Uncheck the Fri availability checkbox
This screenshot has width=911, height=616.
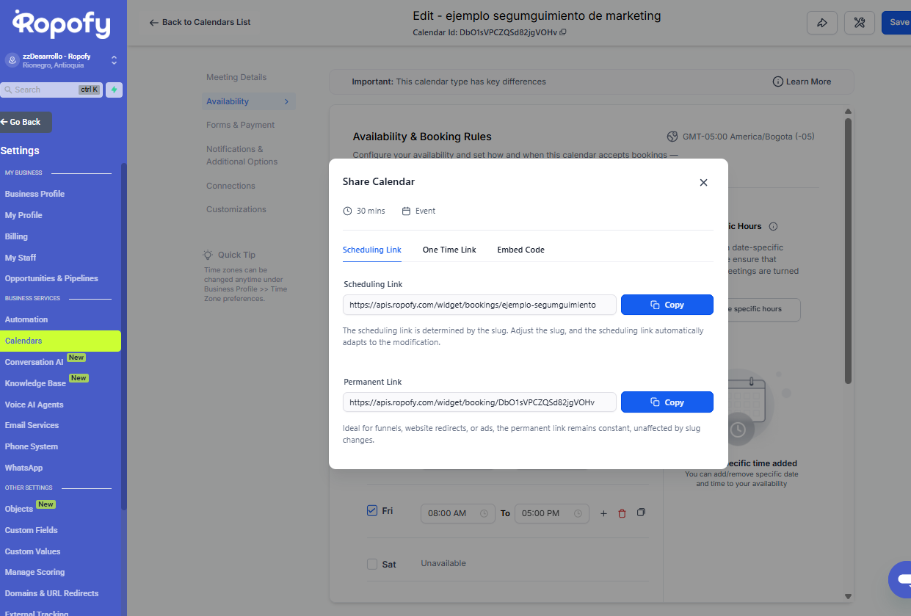tap(372, 511)
